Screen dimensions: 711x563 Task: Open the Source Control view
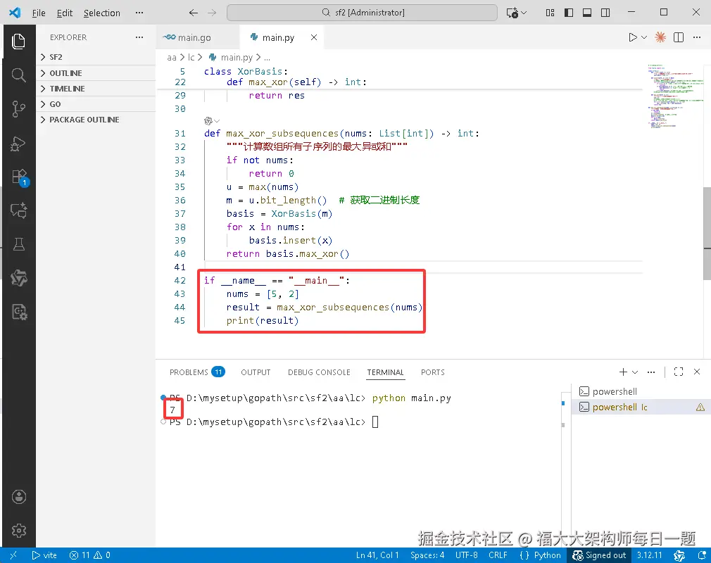[x=18, y=109]
